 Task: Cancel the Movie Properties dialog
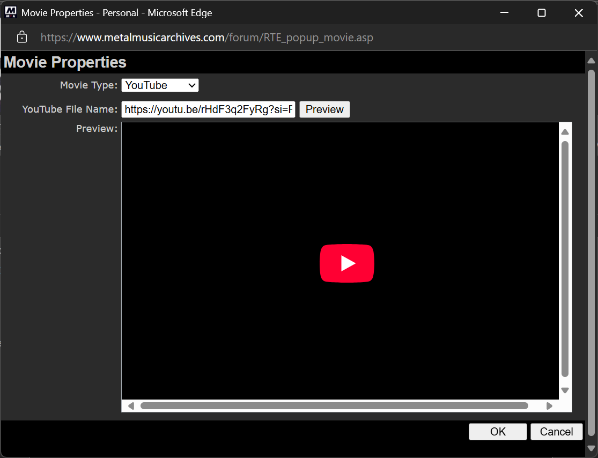[x=556, y=432]
